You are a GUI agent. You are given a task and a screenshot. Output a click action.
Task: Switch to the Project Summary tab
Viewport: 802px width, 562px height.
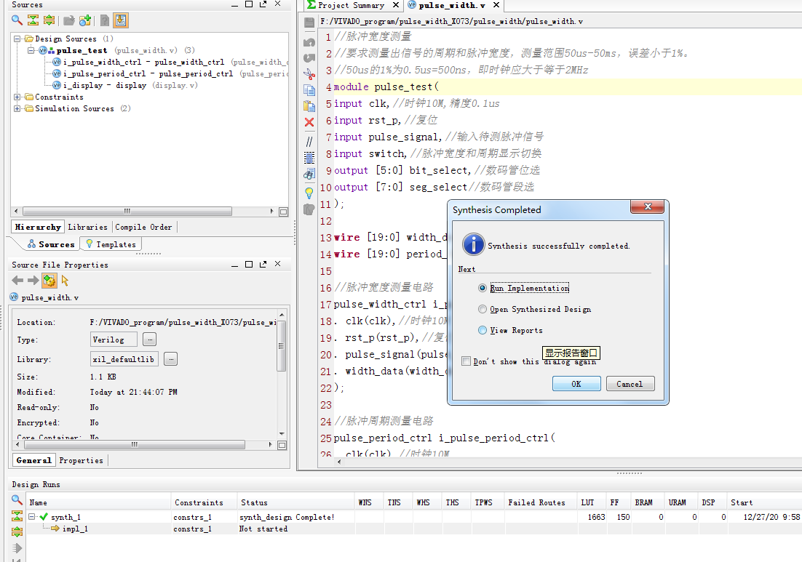point(349,5)
